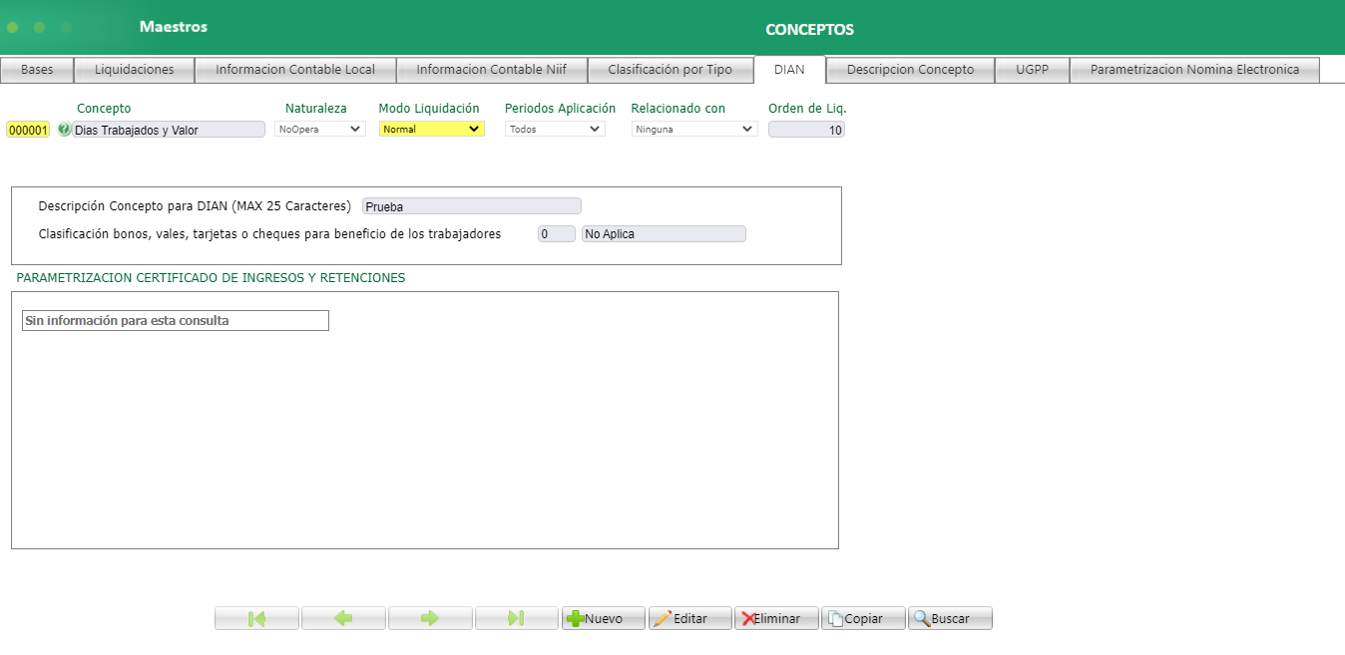
Task: Click the classification code field showing 0
Action: [x=557, y=234]
